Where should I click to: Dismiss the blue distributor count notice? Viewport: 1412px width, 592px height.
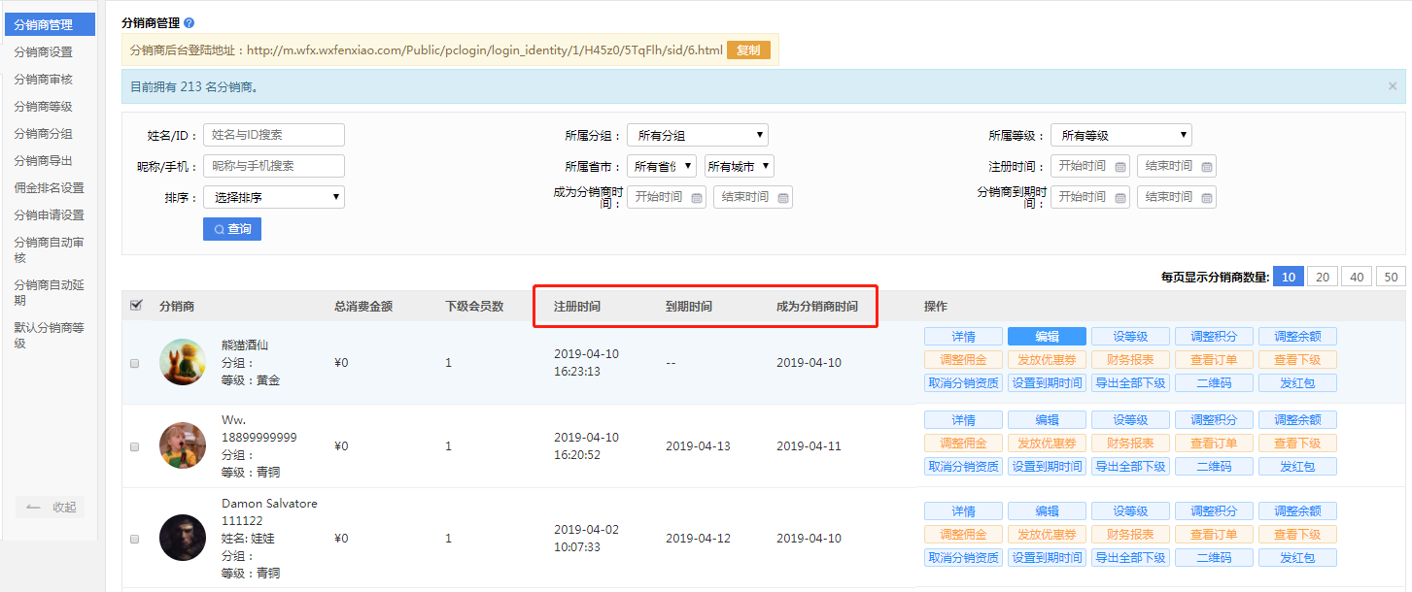pyautogui.click(x=1392, y=86)
